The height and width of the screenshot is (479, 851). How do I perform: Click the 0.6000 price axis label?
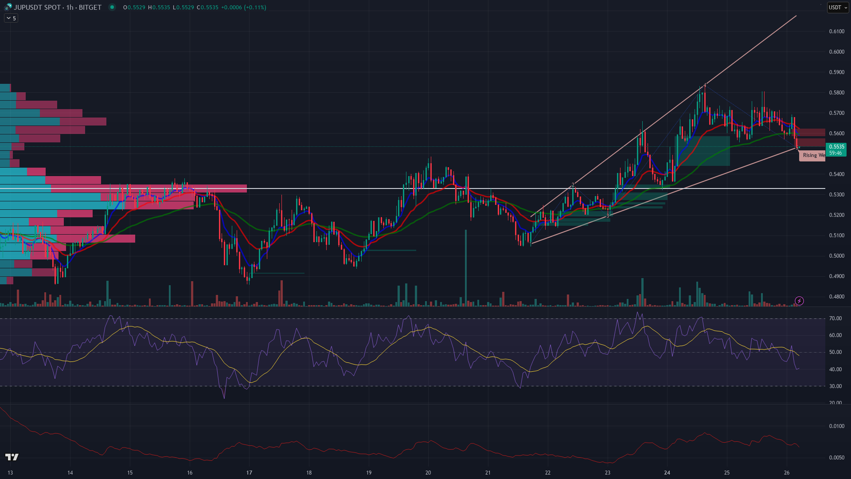(x=836, y=52)
